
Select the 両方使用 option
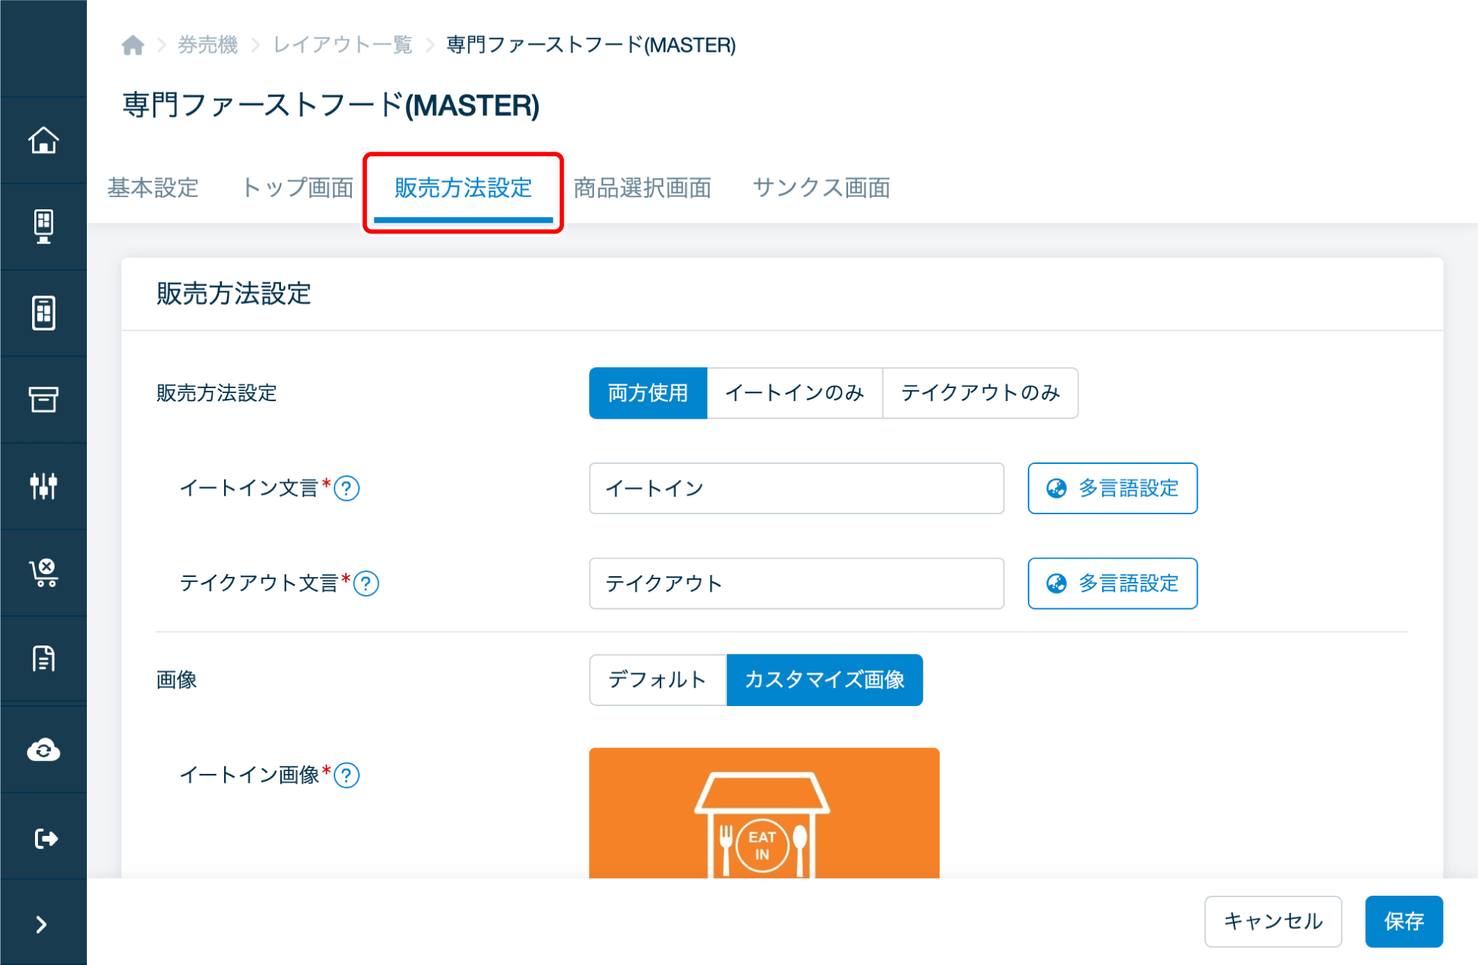tap(648, 393)
